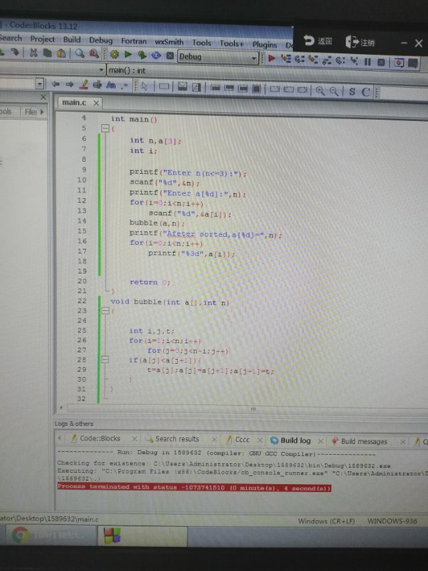Image resolution: width=428 pixels, height=571 pixels.
Task: Click the C toolbar icon
Action: 366,92
